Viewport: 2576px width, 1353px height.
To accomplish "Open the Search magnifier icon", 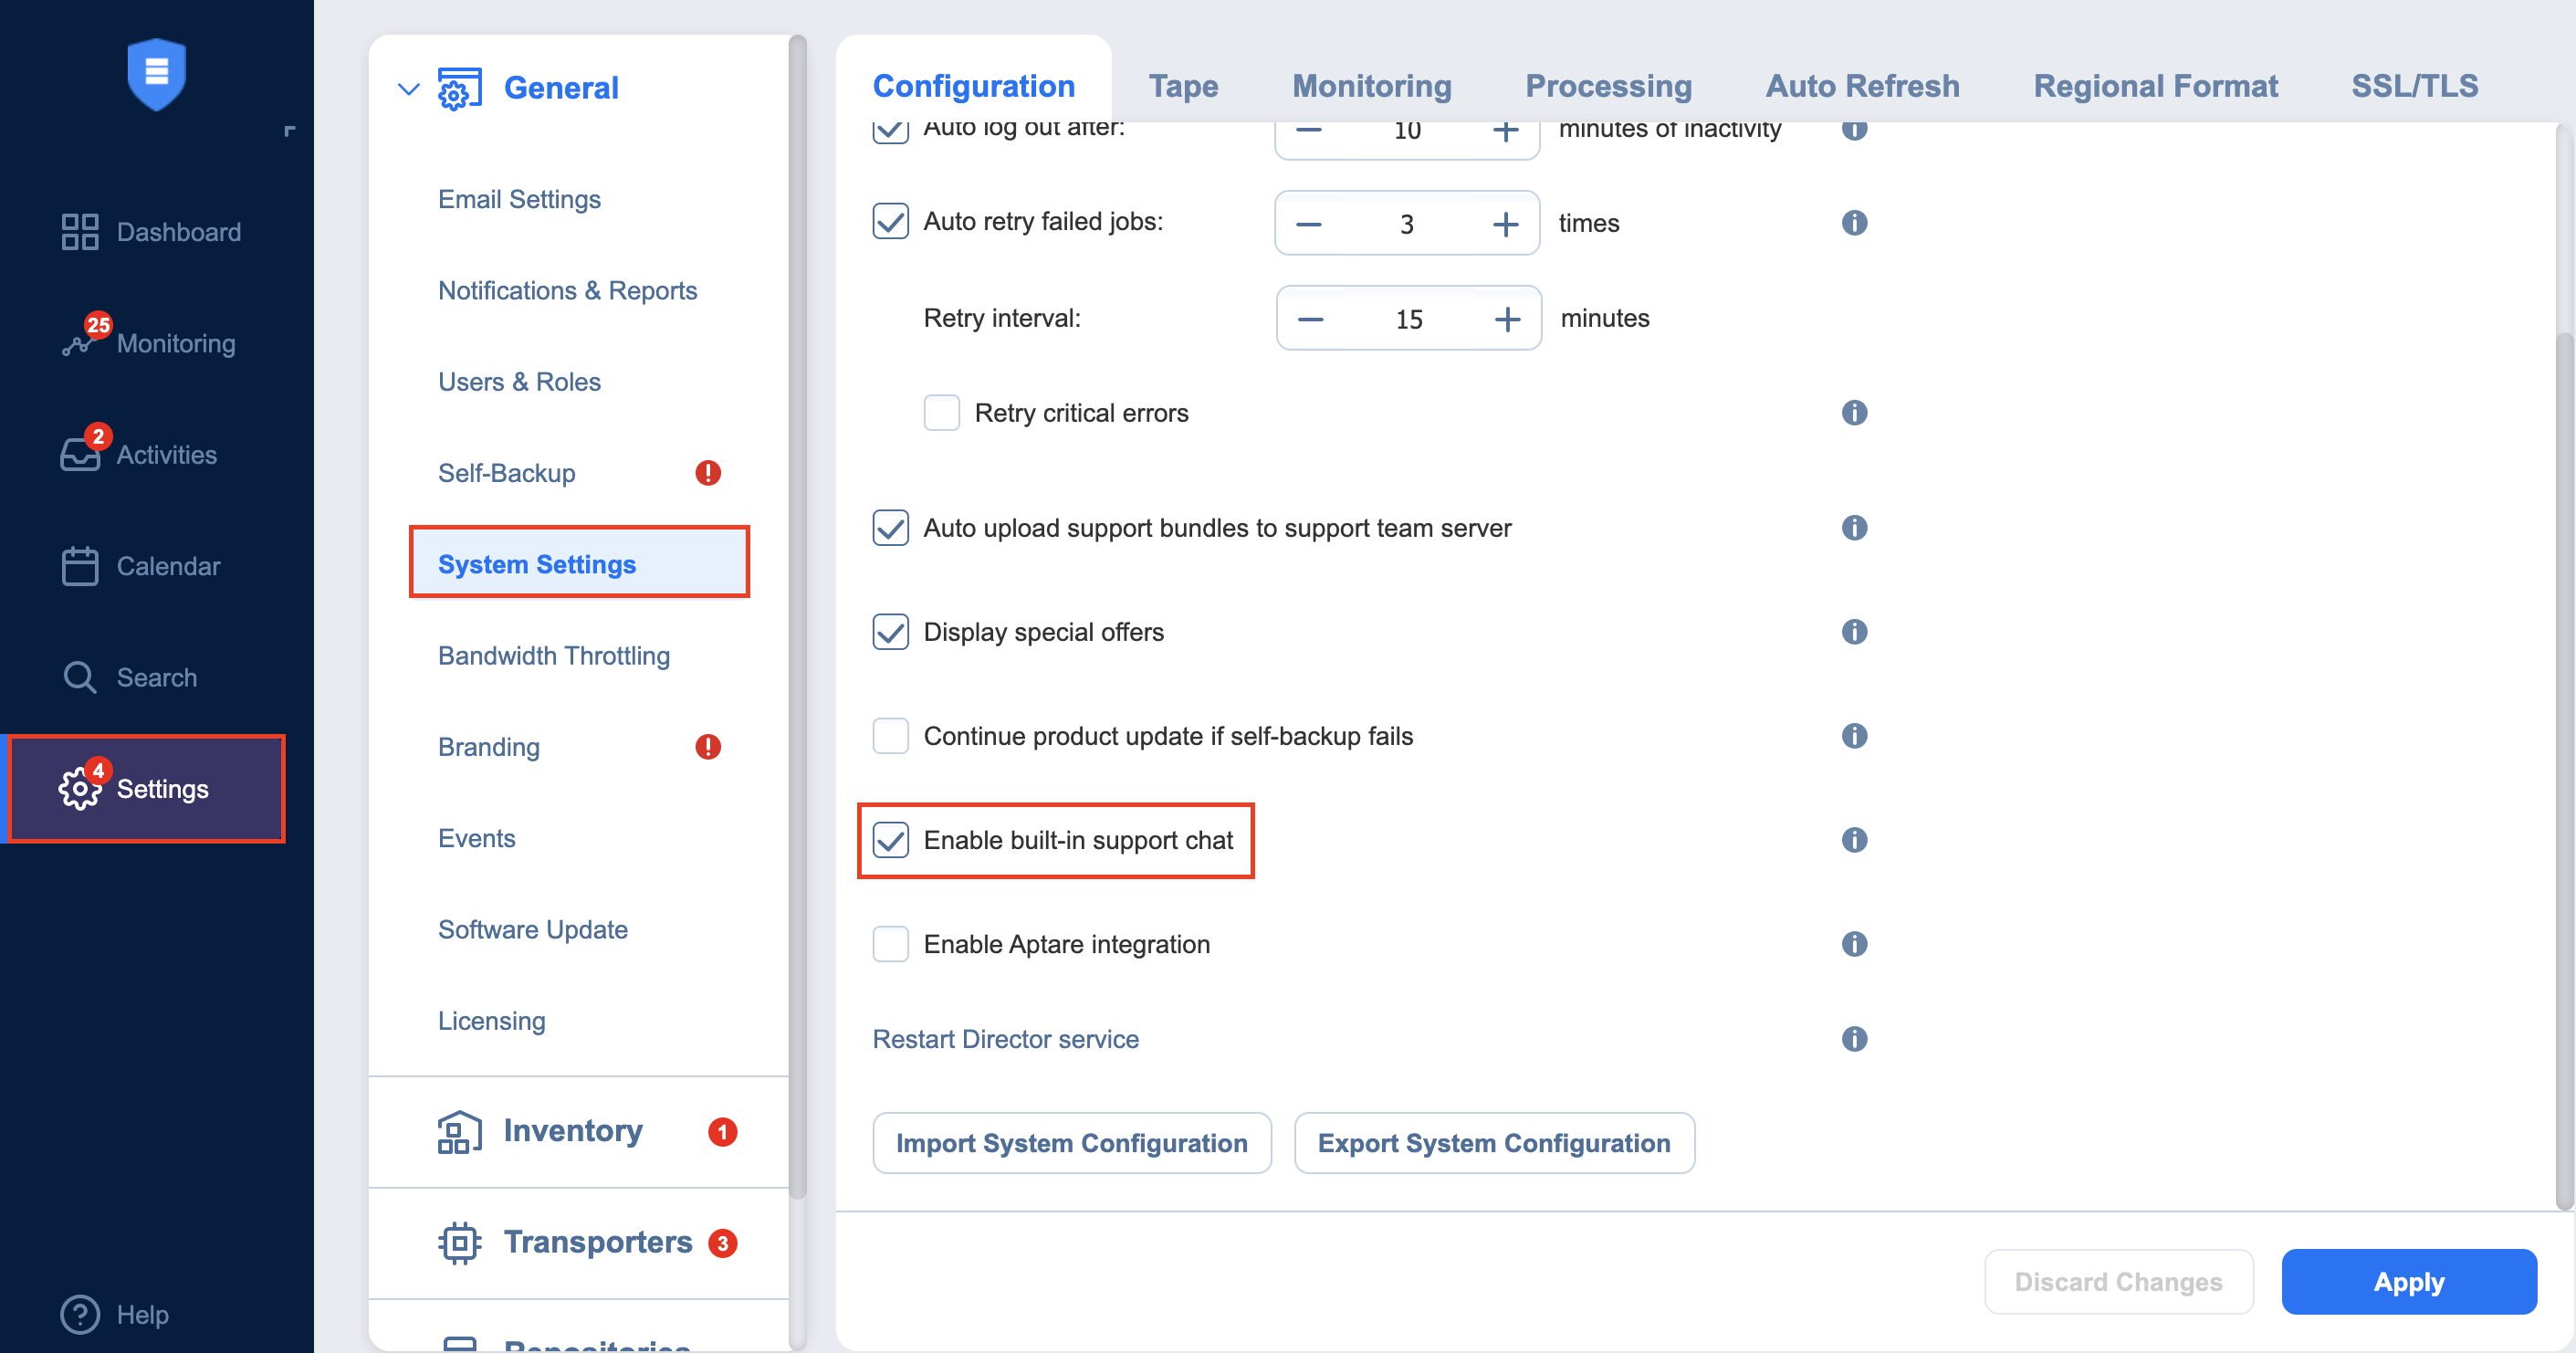I will click(80, 677).
